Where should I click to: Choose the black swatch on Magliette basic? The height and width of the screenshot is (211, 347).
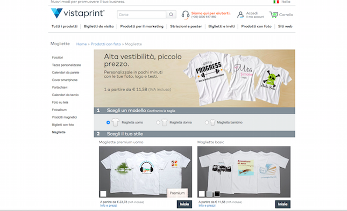(x=217, y=194)
